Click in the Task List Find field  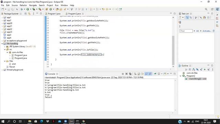click(x=186, y=31)
